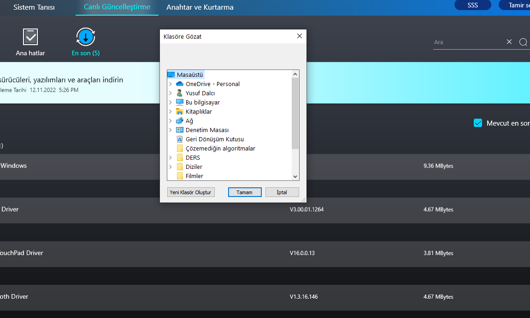
Task: Select the Filmler folder label
Action: 194,176
